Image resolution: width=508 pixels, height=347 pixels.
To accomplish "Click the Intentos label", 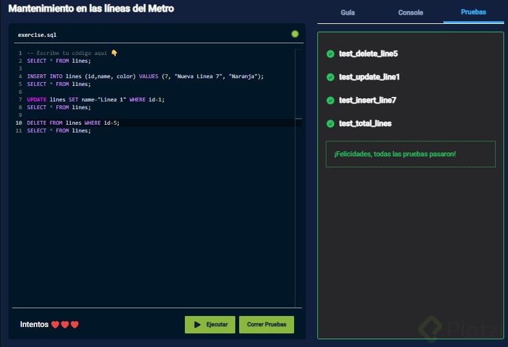I will click(34, 324).
